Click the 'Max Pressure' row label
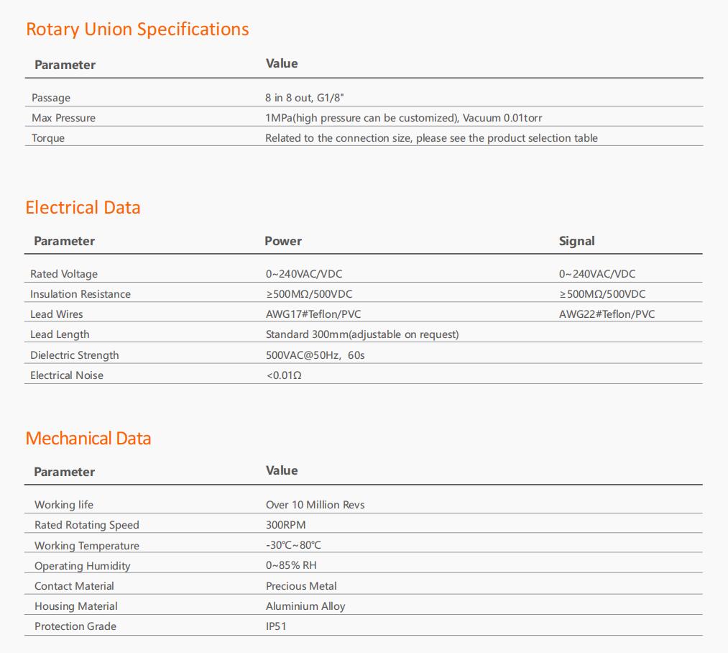Screen dimensions: 728x653 point(64,118)
